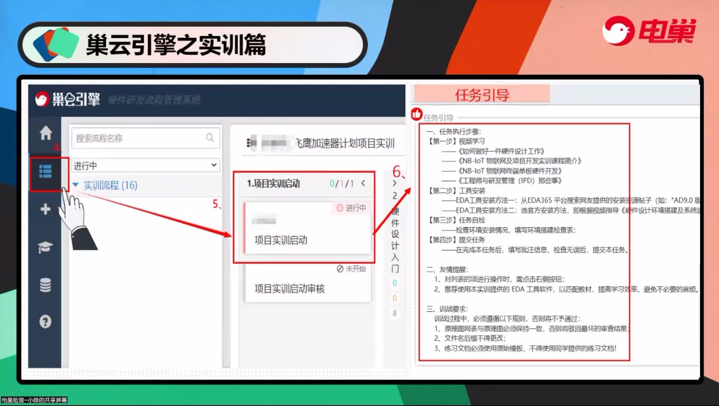Image resolution: width=719 pixels, height=406 pixels.
Task: Click the 巢云引擎 logo in the header
Action: coord(67,99)
